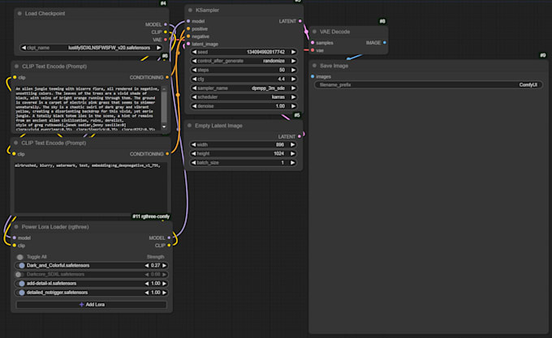This screenshot has width=552, height=338.
Task: Click the denoise slider value 1.00
Action: (281, 106)
